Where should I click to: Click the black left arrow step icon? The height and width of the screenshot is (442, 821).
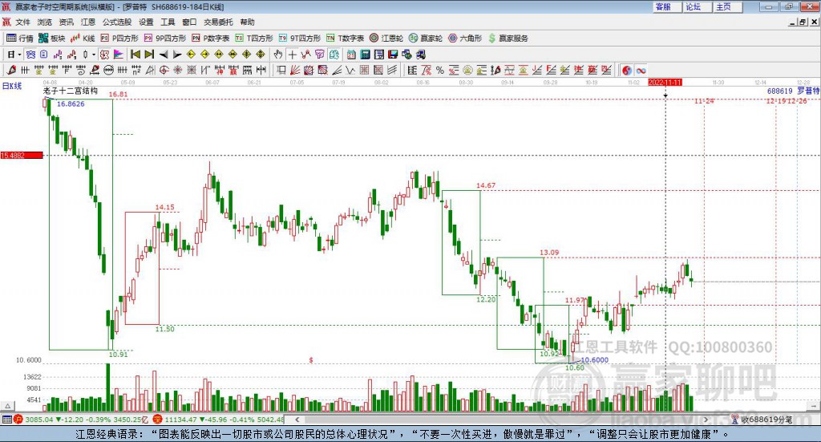coord(164,55)
